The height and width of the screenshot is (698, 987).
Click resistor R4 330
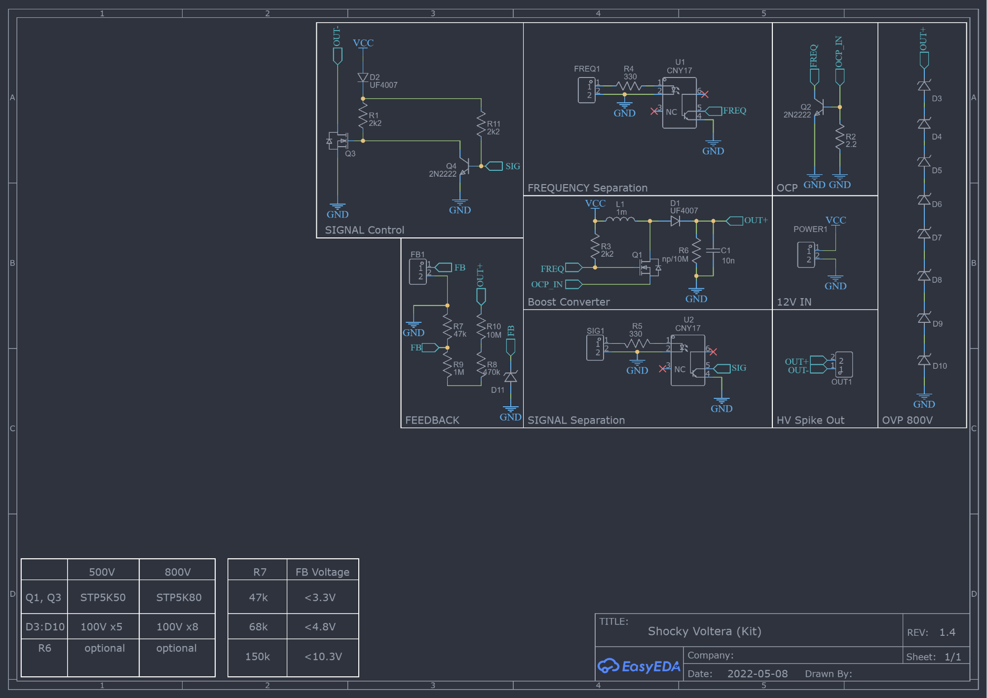coord(629,86)
